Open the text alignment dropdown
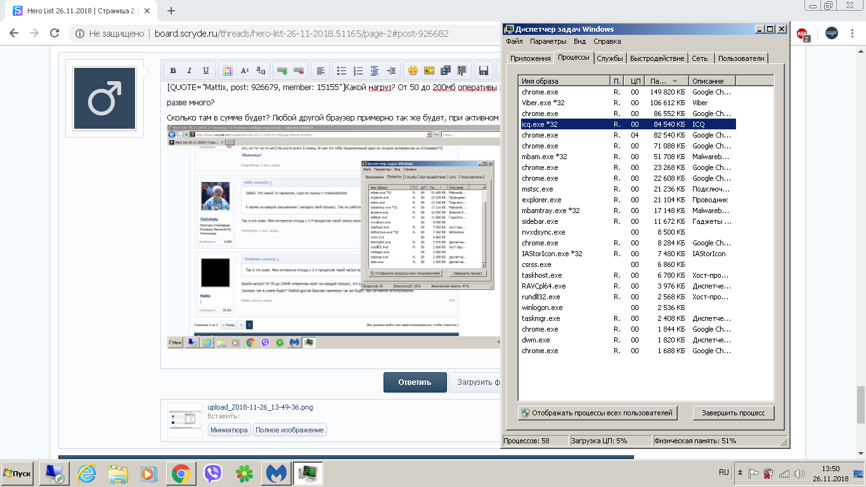866x487 pixels. click(x=321, y=70)
